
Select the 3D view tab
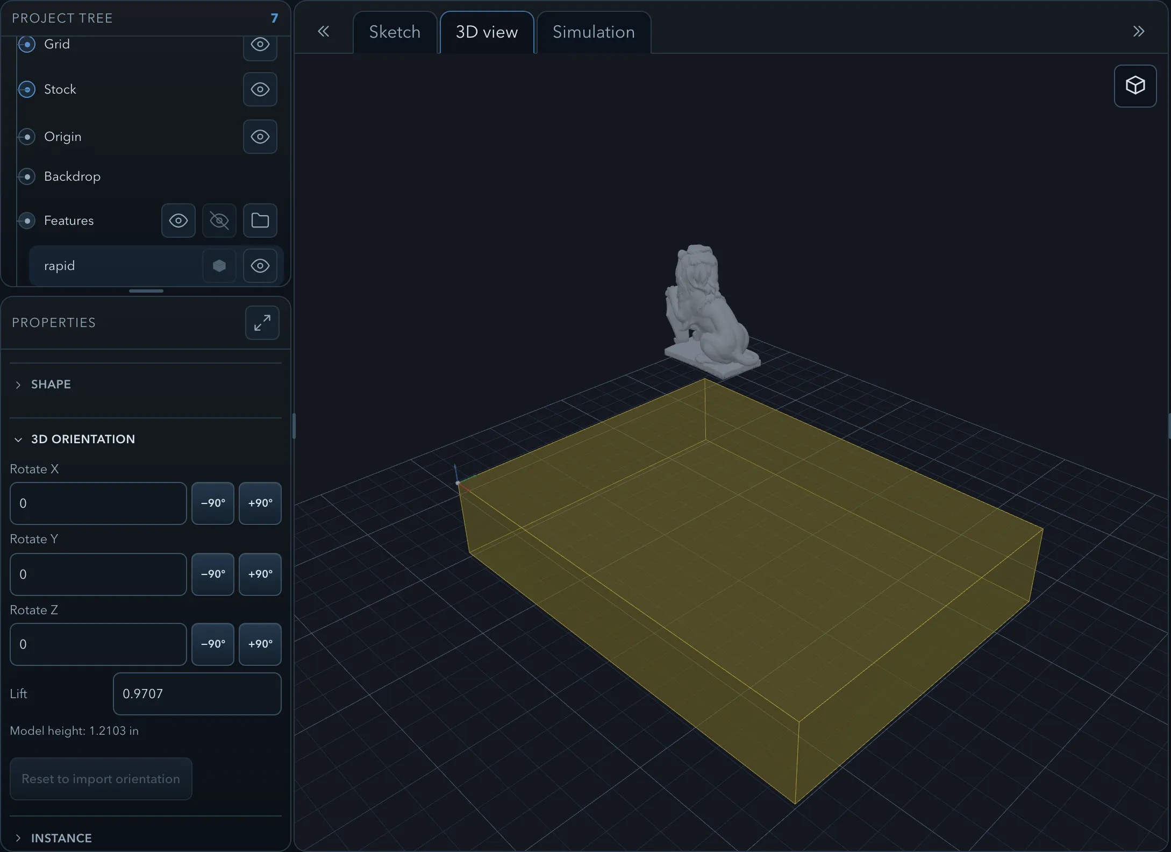(x=487, y=32)
